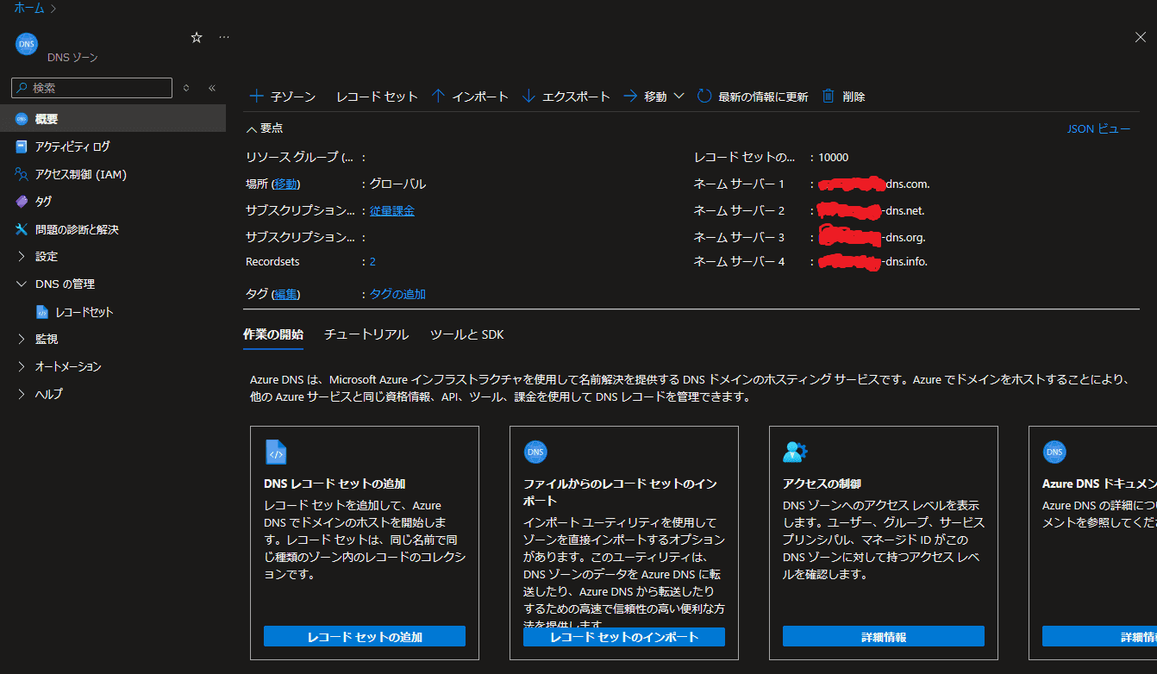
Task: Open the JSON ビュー link
Action: tap(1098, 128)
